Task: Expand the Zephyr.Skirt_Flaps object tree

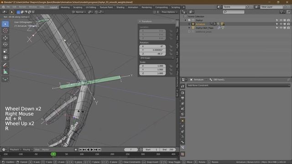Action: (189, 28)
